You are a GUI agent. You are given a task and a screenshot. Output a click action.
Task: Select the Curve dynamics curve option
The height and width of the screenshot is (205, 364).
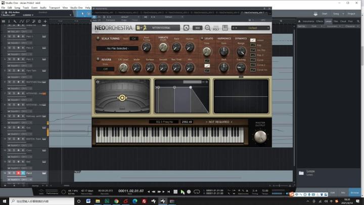pyautogui.click(x=253, y=60)
